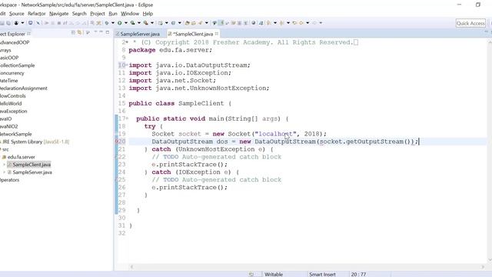Minimize the editor area using its icon
The width and height of the screenshot is (492, 277).
coord(486,32)
